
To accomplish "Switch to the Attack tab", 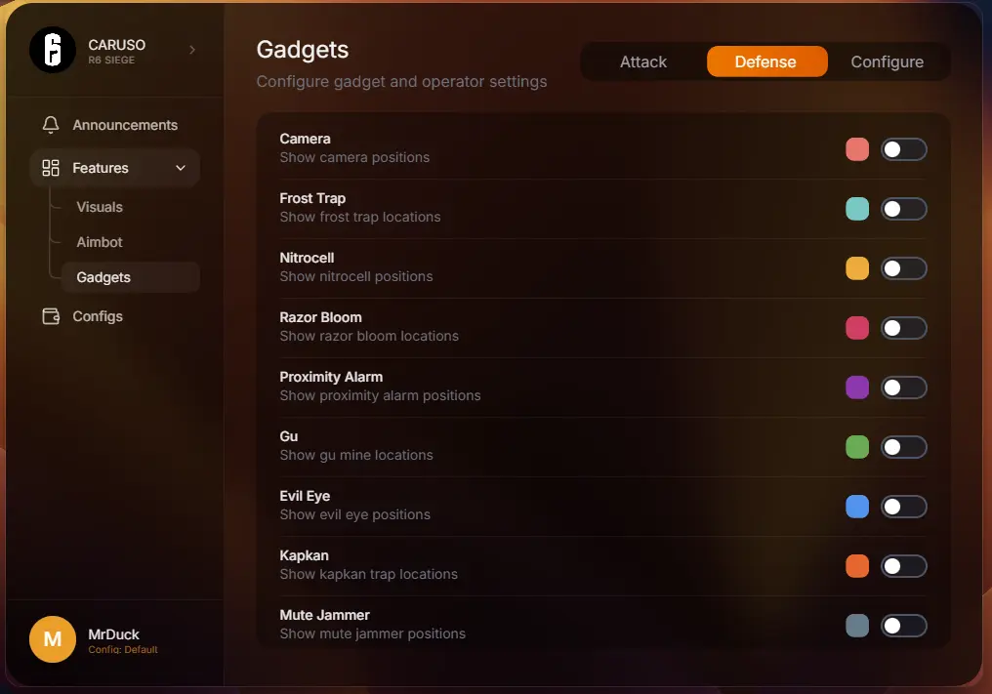I will click(643, 61).
